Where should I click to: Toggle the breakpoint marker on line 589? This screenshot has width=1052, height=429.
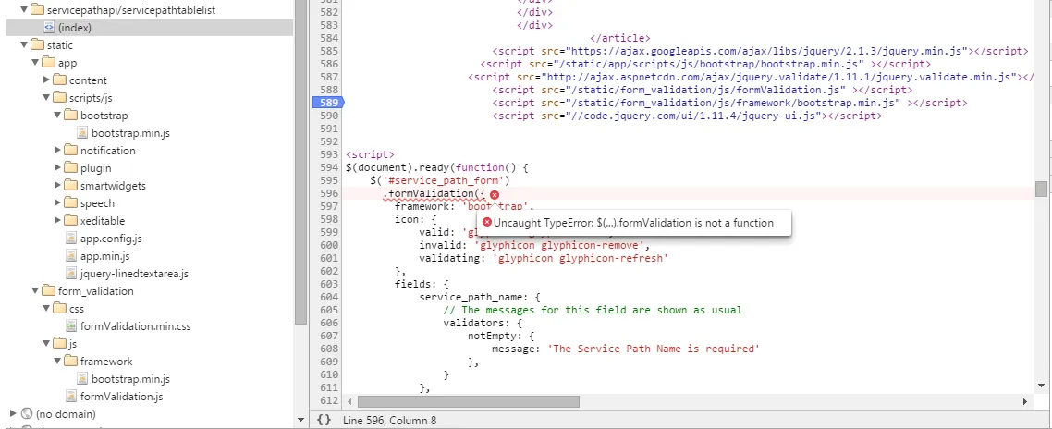tap(328, 103)
